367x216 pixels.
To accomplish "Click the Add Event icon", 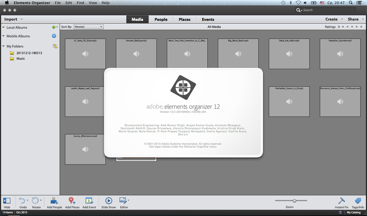I will pyautogui.click(x=89, y=201).
